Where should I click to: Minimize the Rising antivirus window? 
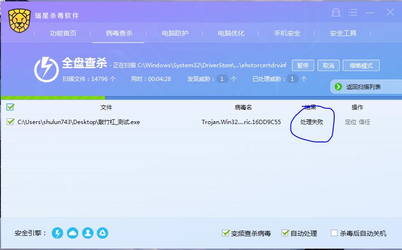370,12
